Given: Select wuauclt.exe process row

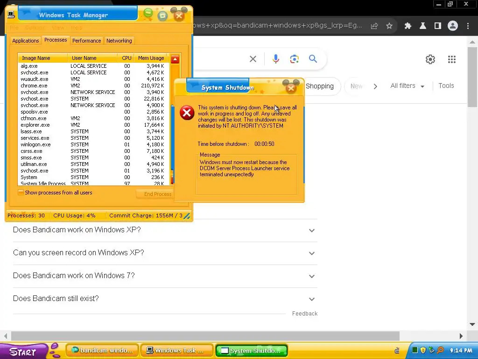Looking at the screenshot, I should (92, 79).
